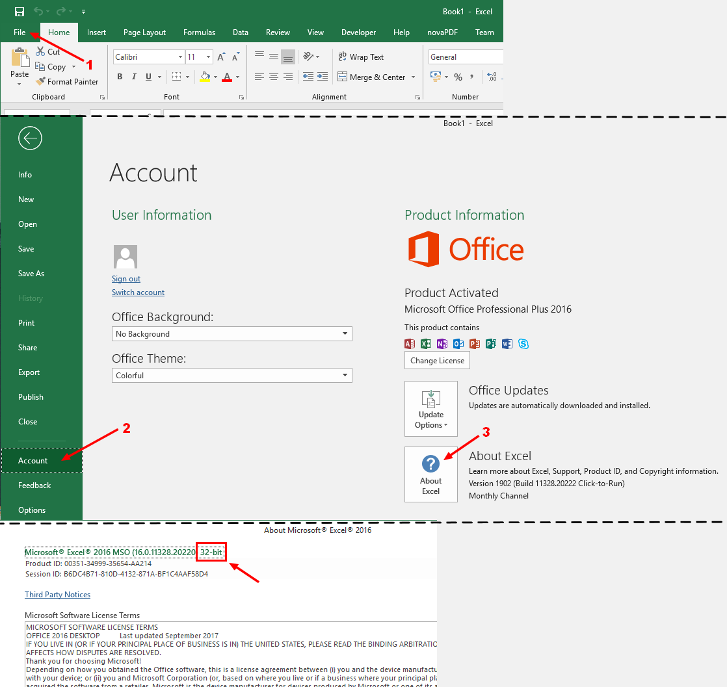
Task: Select Account in the backstage sidebar
Action: 33,461
